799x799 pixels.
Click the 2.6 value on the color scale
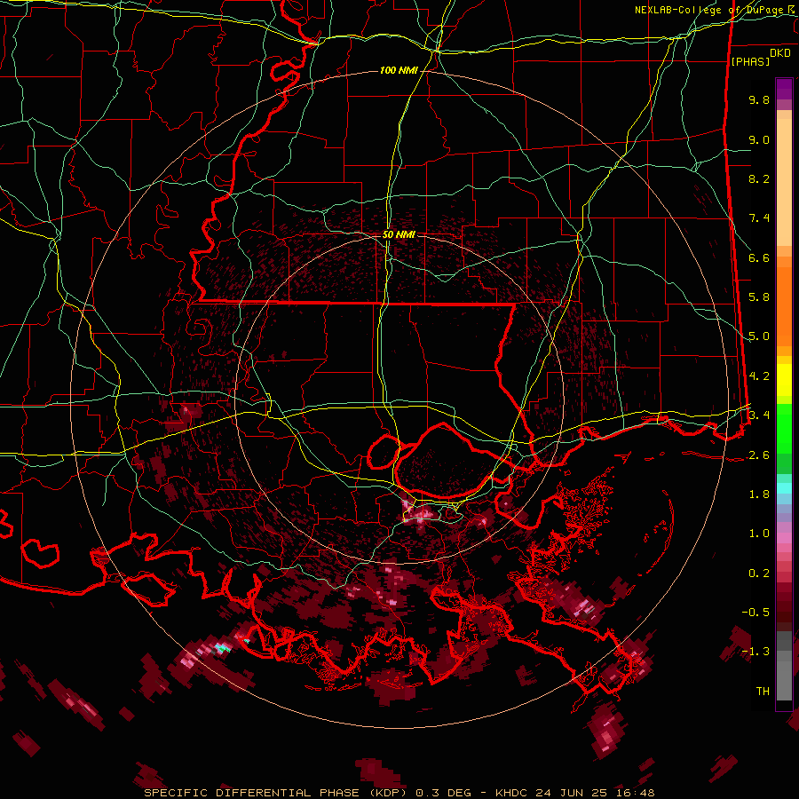pyautogui.click(x=759, y=455)
